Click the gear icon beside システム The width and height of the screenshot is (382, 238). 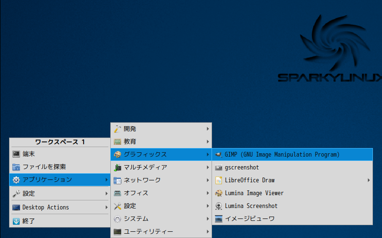click(117, 219)
